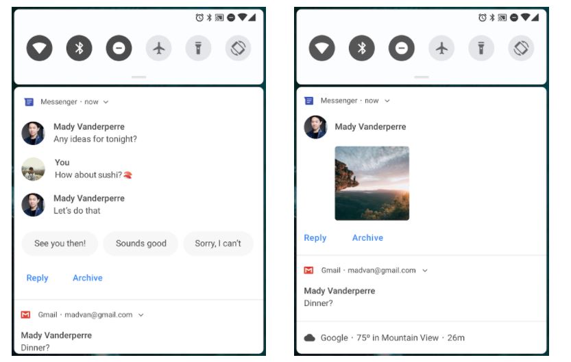
Task: Turn on flashlight in right panel
Action: pyautogui.click(x=481, y=48)
